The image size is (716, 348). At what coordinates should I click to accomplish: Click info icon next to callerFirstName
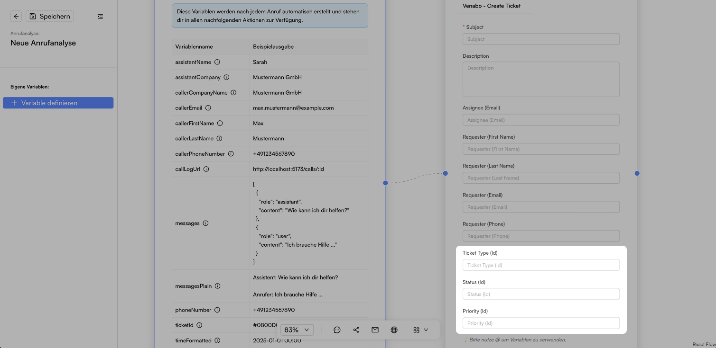220,123
